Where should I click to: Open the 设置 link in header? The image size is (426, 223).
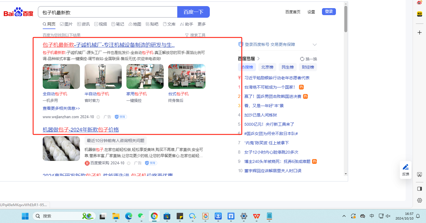point(311,12)
